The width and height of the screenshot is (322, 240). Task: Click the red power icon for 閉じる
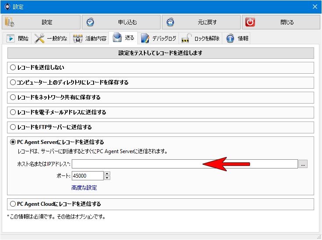[250, 22]
